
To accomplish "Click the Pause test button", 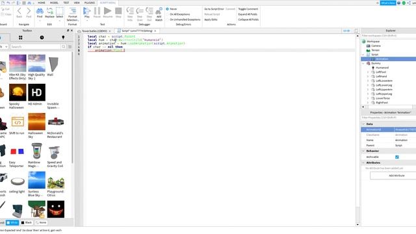I will (97, 11).
